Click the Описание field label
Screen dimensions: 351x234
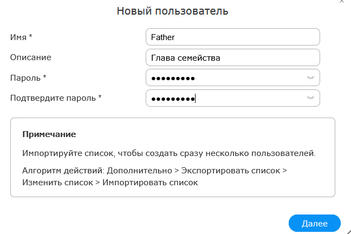coord(31,57)
